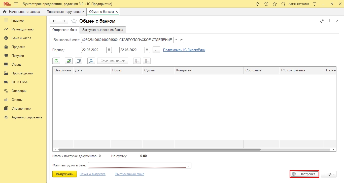Close the Обмен с банком form with the X
The height and width of the screenshot is (183, 344).
pyautogui.click(x=337, y=21)
